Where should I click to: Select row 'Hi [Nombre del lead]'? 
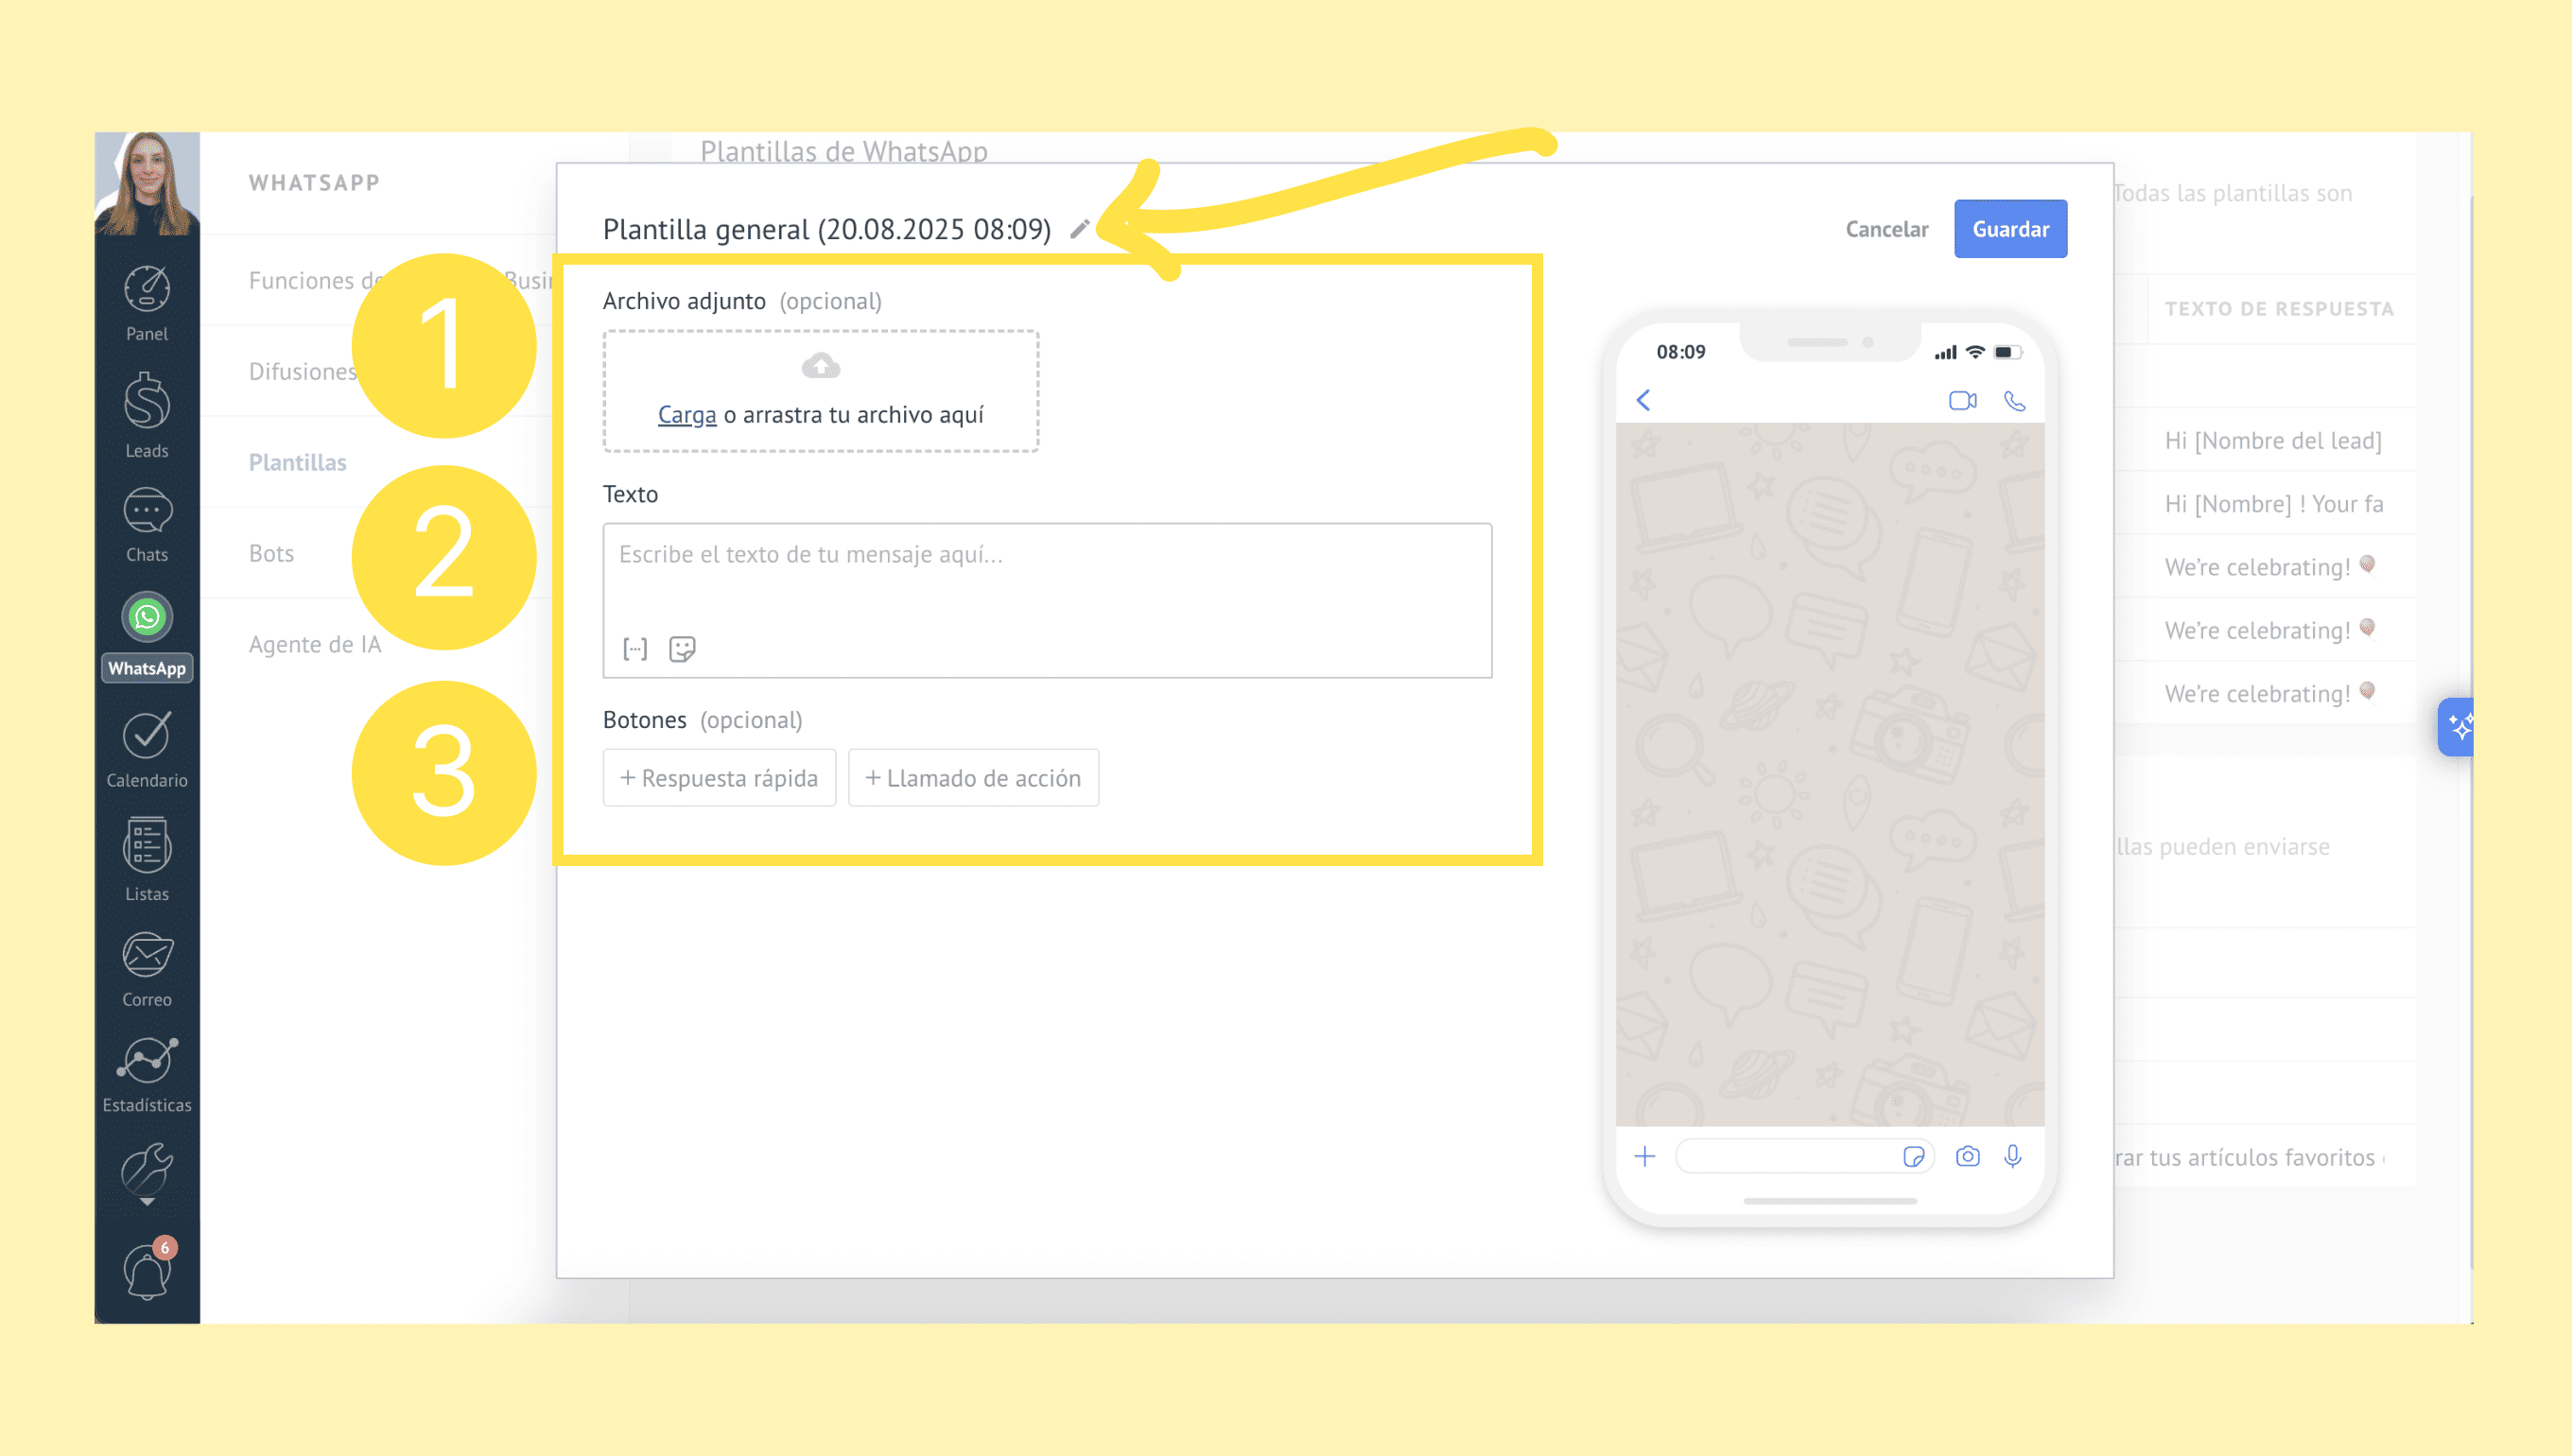click(2272, 441)
